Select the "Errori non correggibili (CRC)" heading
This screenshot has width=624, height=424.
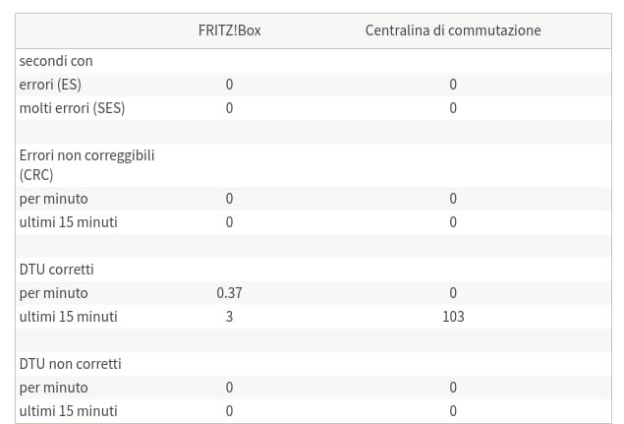(x=86, y=164)
